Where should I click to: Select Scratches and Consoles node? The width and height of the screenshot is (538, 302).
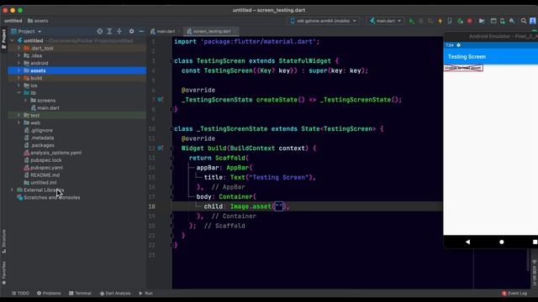coord(51,198)
